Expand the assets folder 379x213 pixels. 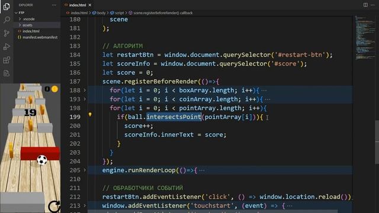click(20, 25)
